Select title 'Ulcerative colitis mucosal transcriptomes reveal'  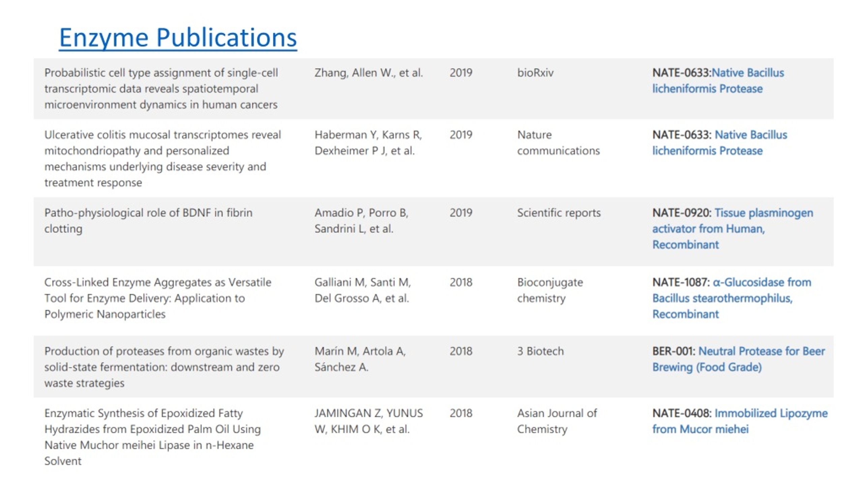162,135
